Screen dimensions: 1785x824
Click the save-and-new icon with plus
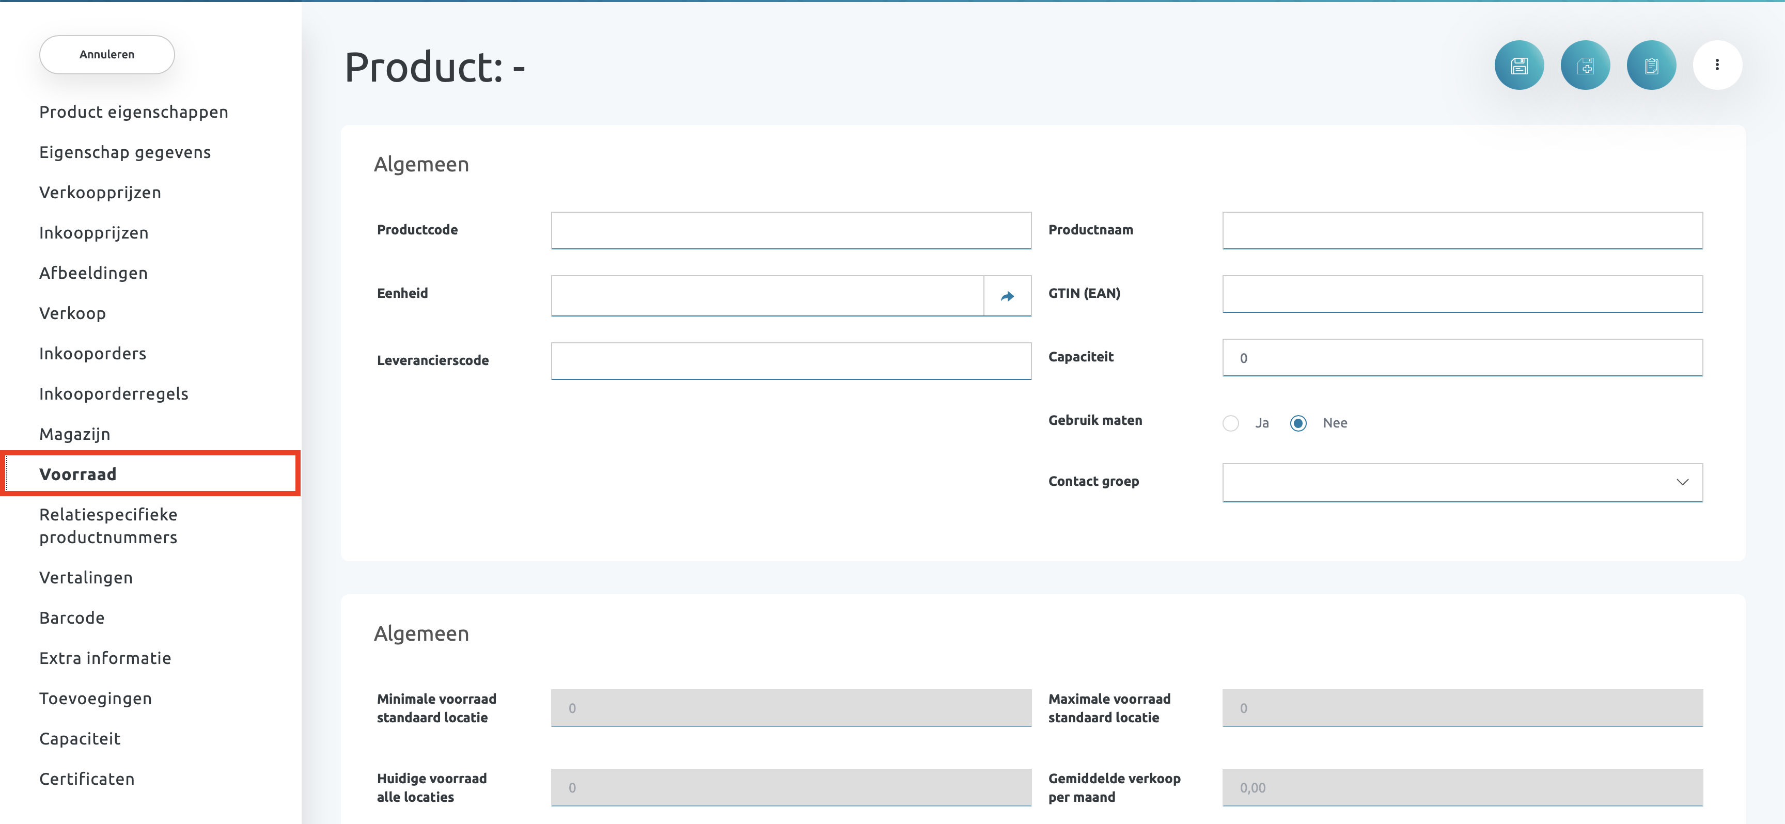pos(1585,65)
